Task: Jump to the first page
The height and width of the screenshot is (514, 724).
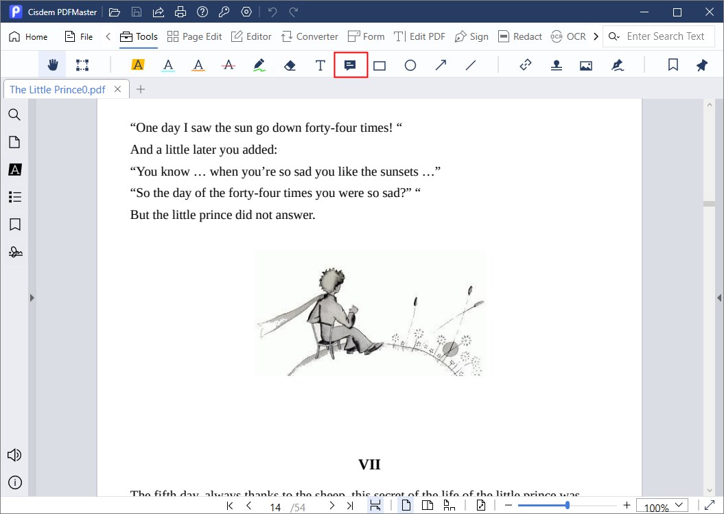Action: [x=230, y=506]
